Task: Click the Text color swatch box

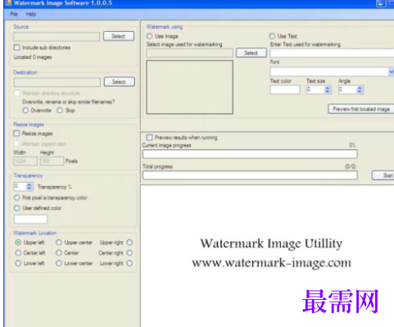Action: [285, 89]
